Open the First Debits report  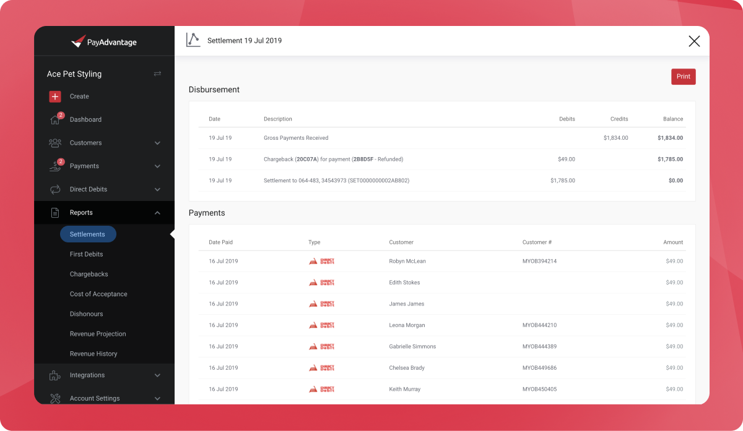pos(86,254)
